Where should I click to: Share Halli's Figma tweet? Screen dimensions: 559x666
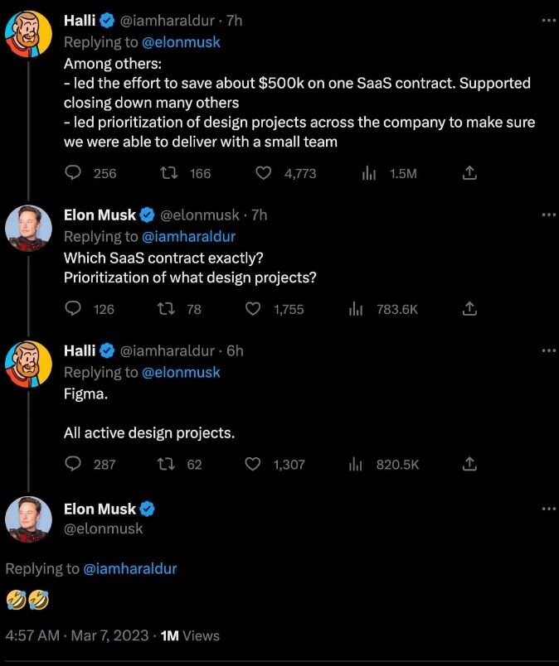469,464
